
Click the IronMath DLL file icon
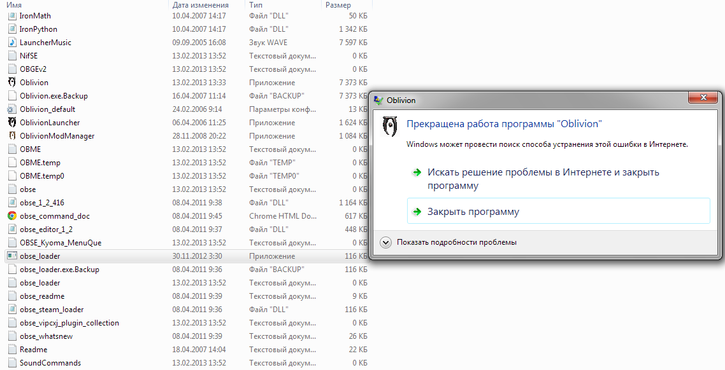(x=12, y=16)
